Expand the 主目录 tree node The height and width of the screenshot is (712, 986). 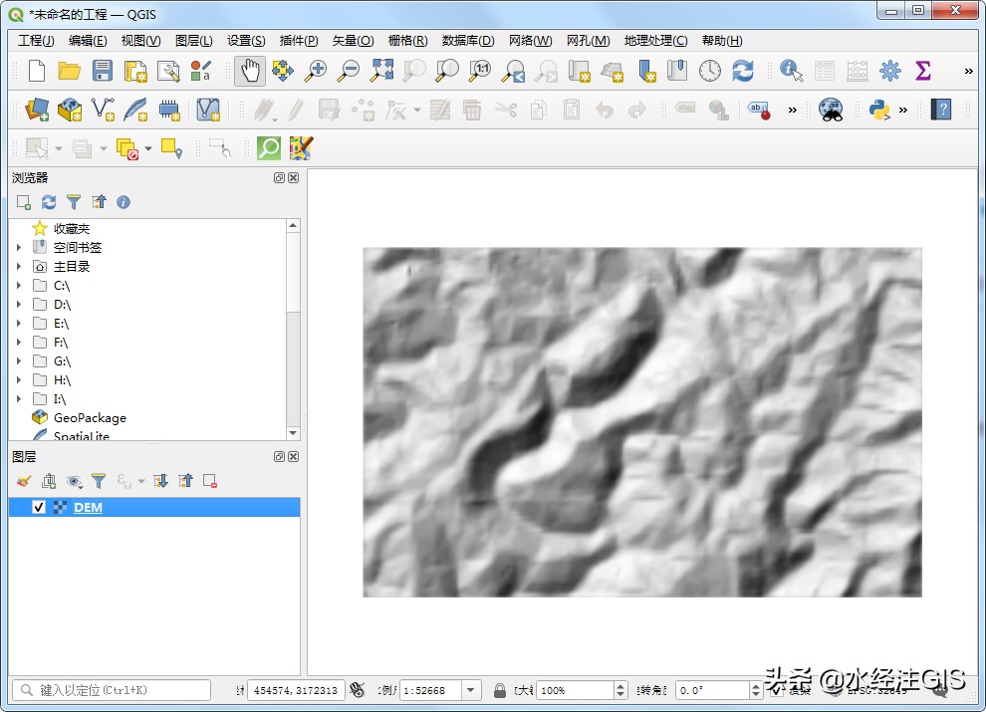[x=19, y=266]
